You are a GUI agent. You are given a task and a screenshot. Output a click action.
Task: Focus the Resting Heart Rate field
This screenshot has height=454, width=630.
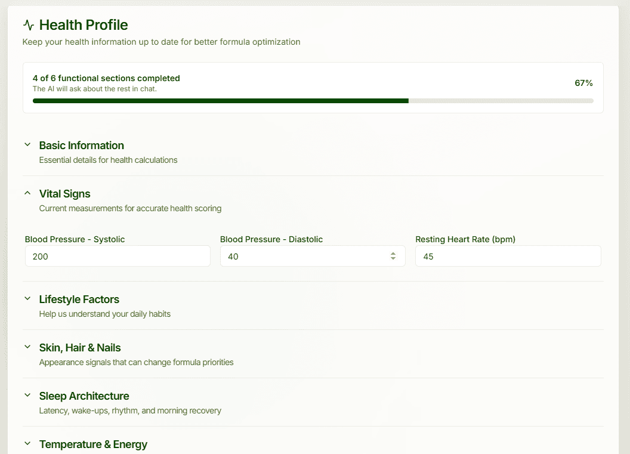pos(508,256)
